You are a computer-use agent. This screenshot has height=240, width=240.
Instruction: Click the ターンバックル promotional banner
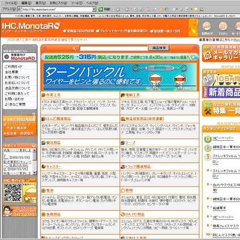coord(120,77)
